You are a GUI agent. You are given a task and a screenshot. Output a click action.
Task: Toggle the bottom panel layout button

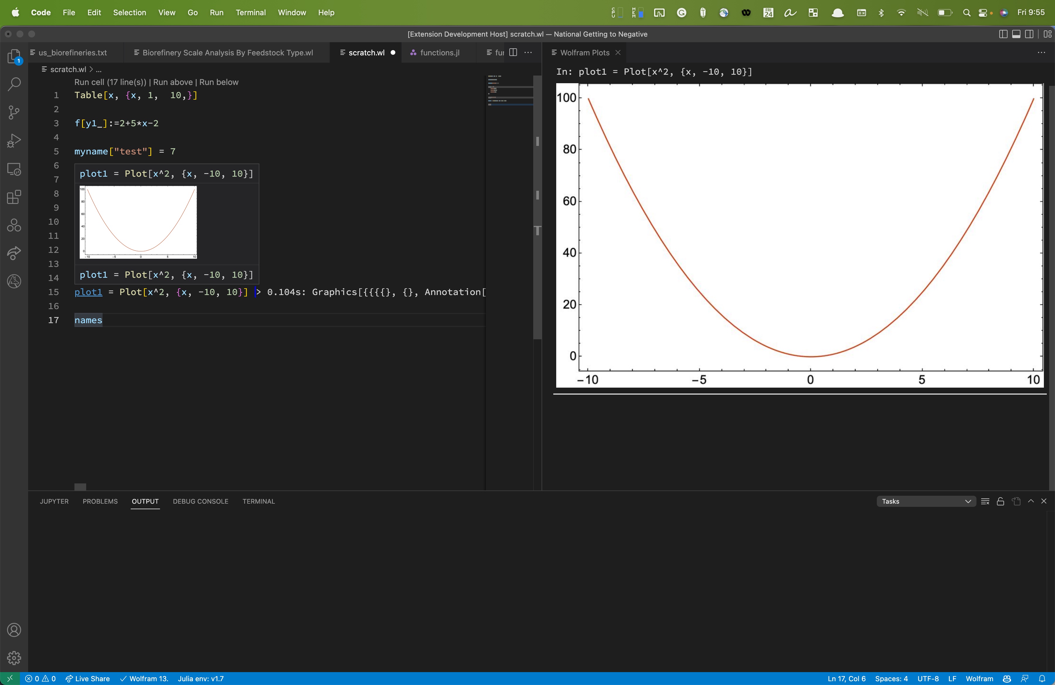(x=1016, y=34)
